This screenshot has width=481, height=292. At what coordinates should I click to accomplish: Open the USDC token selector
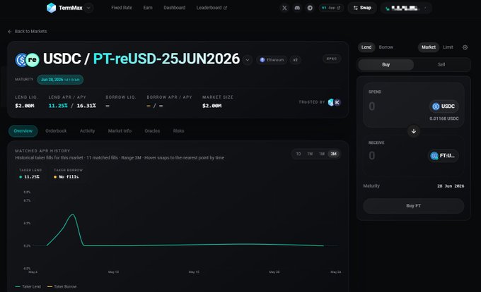[444, 106]
